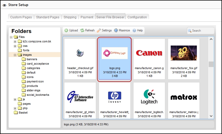Click the file list scrollbar thumb
This screenshot has width=222, height=134.
coord(211,64)
